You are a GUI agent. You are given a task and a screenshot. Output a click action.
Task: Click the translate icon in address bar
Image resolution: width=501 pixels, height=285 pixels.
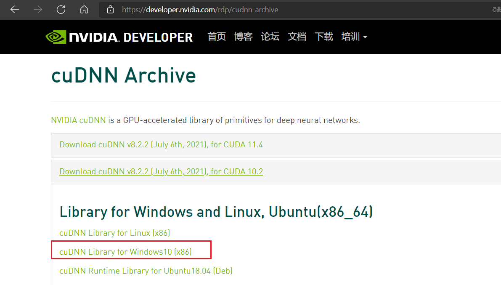click(x=496, y=10)
